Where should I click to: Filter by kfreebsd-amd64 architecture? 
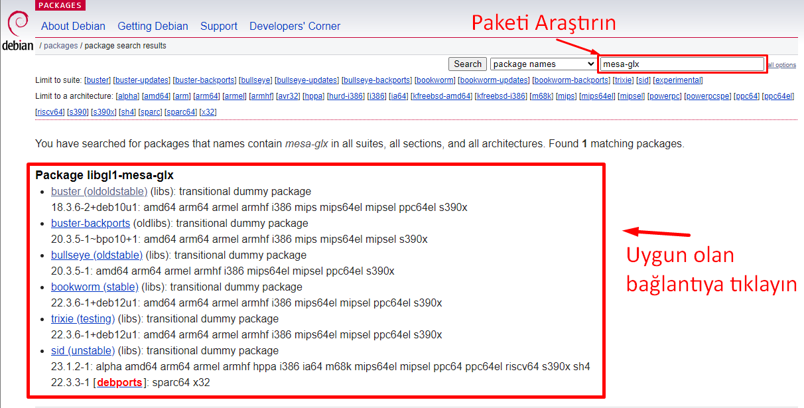[442, 96]
